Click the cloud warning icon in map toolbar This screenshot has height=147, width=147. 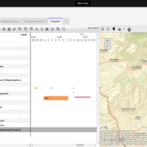pyautogui.click(x=129, y=29)
